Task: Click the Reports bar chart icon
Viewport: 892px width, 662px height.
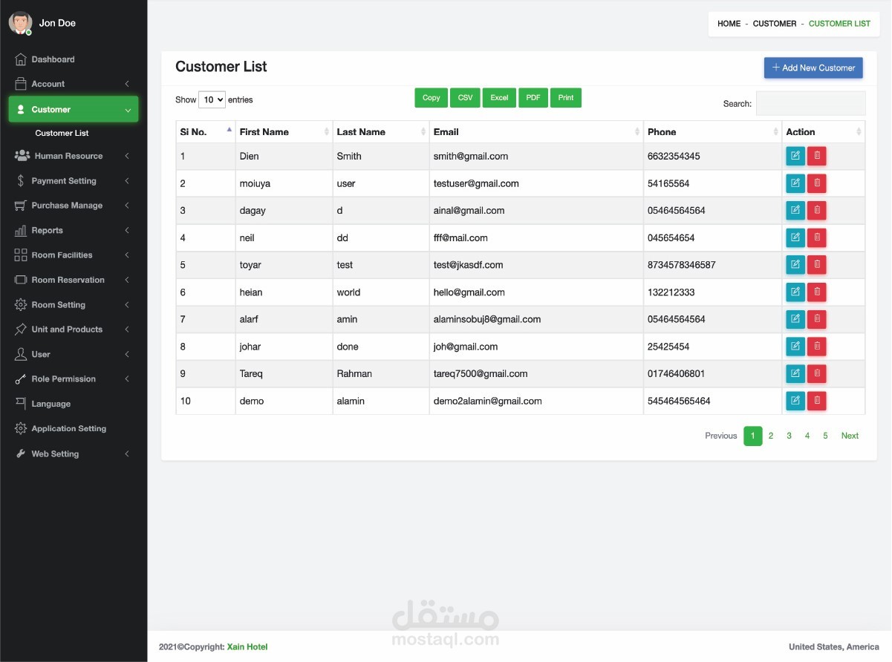Action: coord(20,230)
